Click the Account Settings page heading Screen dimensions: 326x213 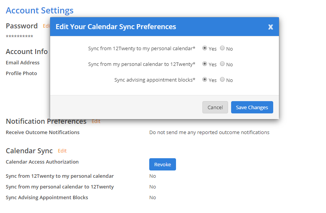pyautogui.click(x=39, y=10)
